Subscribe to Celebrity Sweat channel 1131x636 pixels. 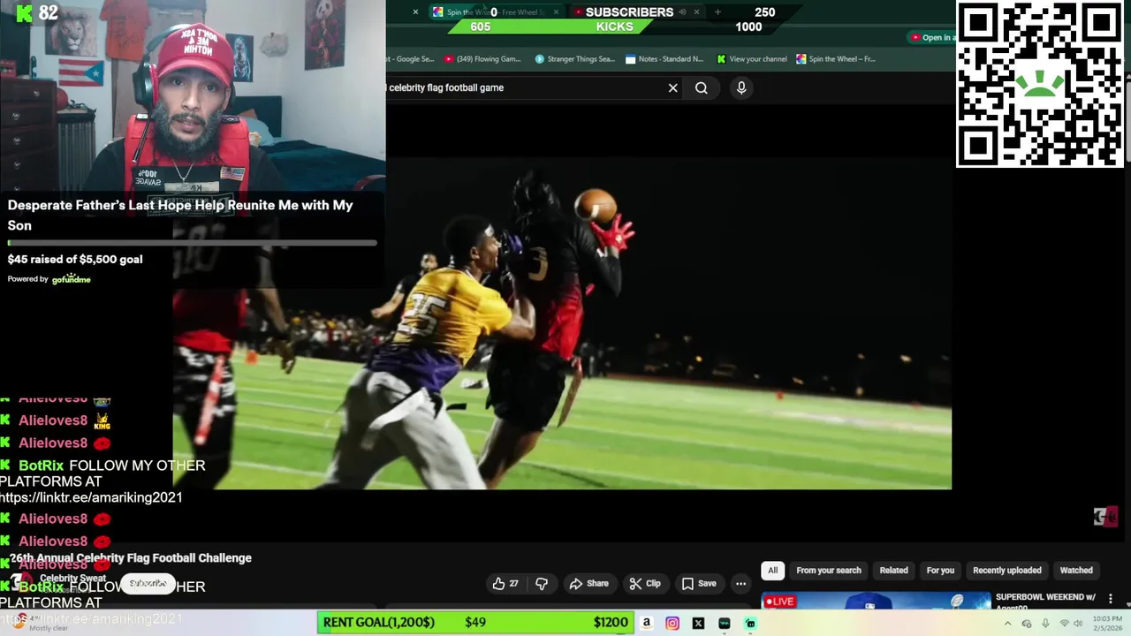tap(148, 584)
